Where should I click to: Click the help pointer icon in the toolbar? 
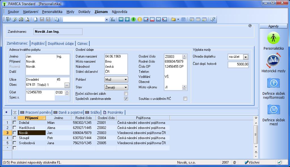coord(213,19)
